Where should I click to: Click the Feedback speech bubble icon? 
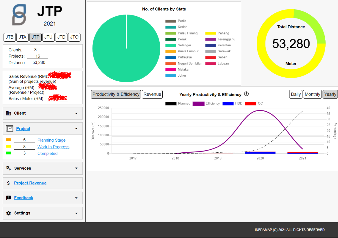pyautogui.click(x=9, y=198)
